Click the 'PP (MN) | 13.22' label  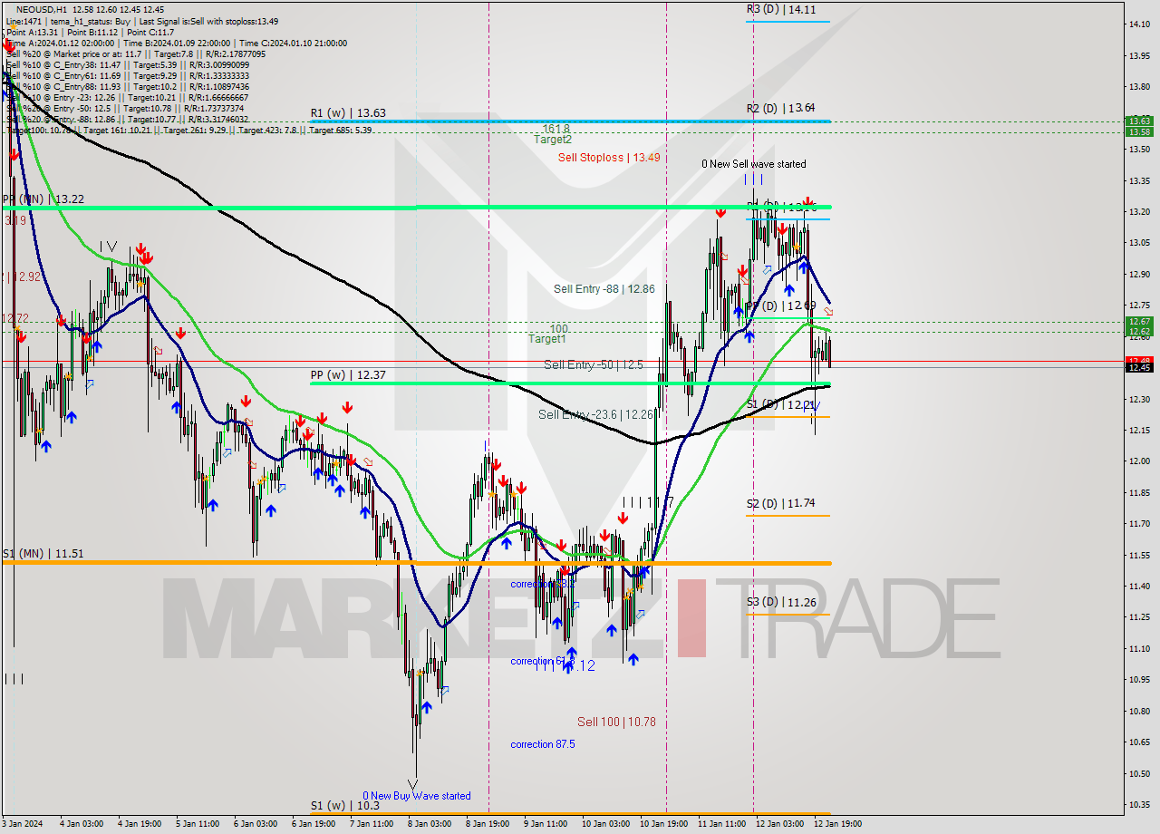point(43,199)
